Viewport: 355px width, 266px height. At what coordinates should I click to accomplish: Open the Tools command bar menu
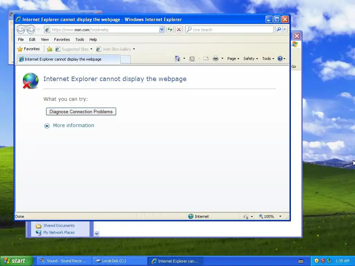click(268, 59)
